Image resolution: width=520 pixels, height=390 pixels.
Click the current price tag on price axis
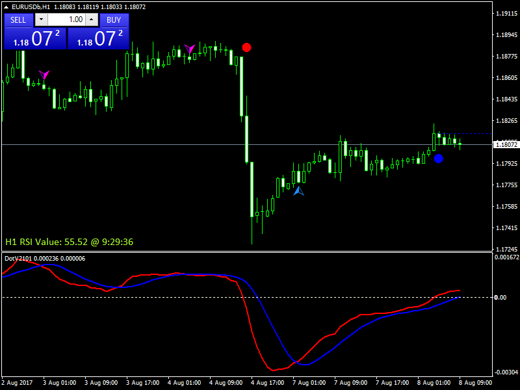pos(505,144)
